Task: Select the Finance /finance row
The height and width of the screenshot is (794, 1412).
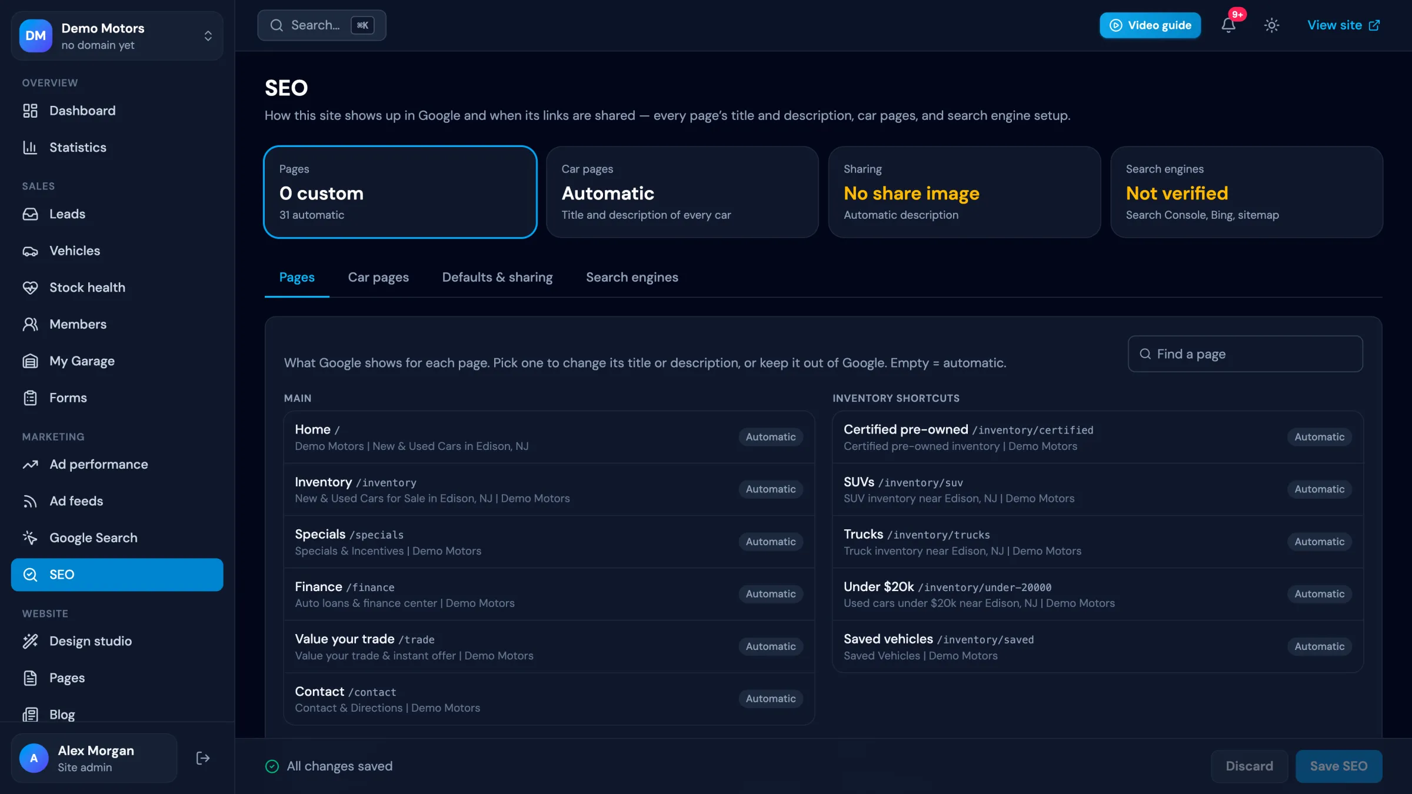Action: (x=549, y=594)
